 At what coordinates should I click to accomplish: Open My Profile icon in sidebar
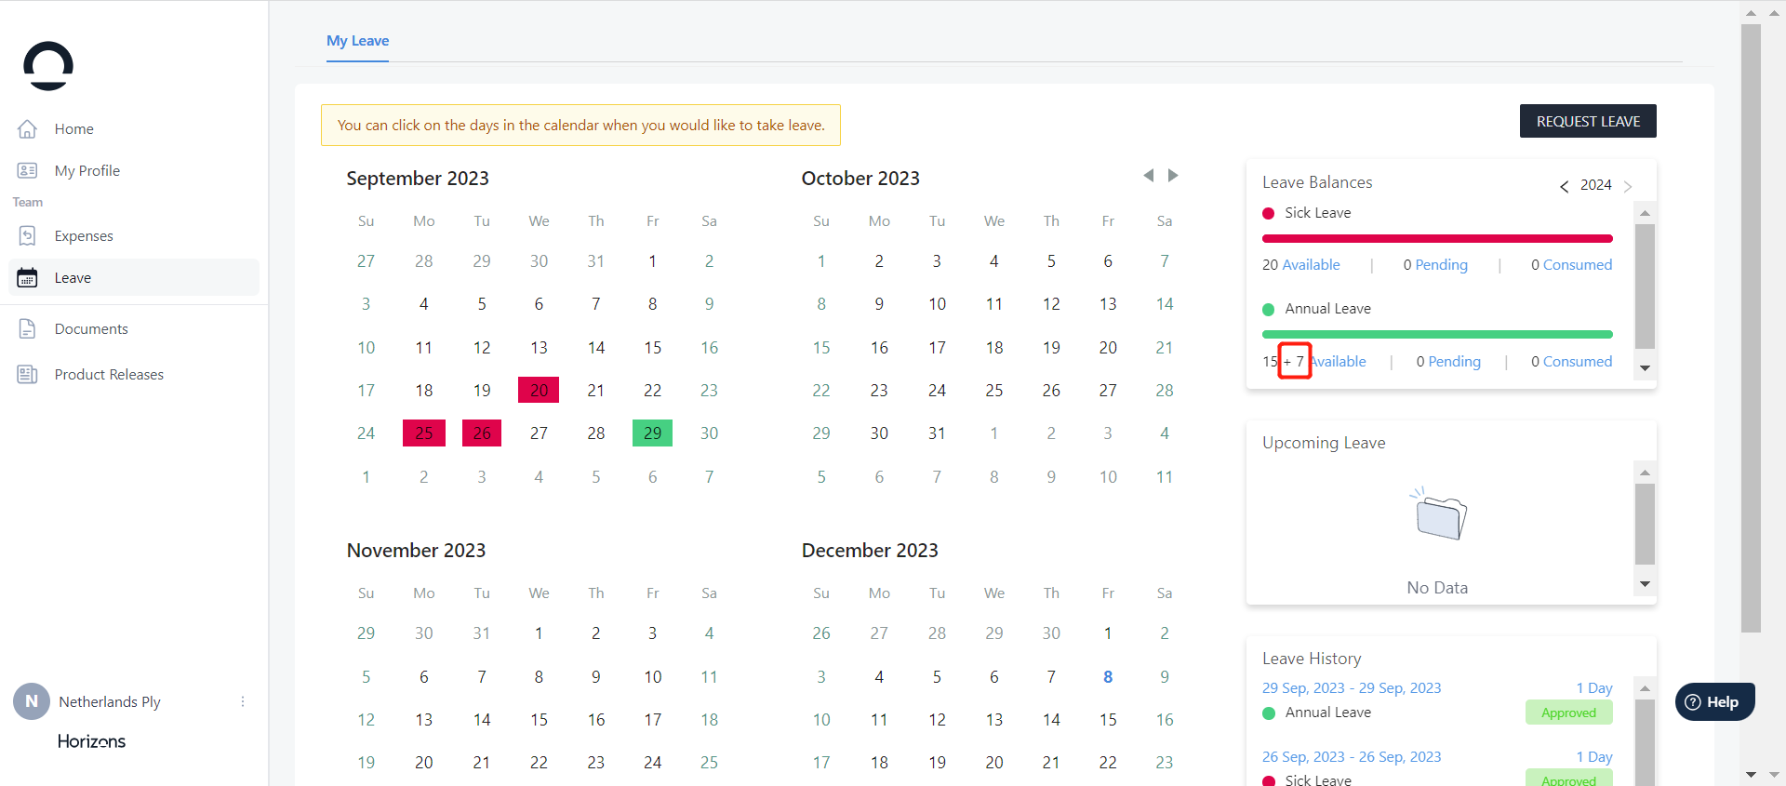tap(28, 170)
